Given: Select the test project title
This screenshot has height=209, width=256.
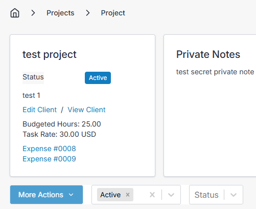Looking at the screenshot, I should point(50,55).
